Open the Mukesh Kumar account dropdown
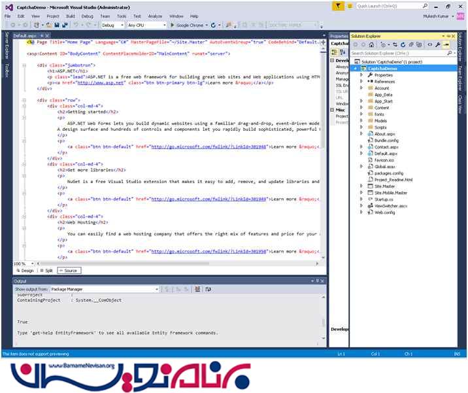 (x=439, y=16)
